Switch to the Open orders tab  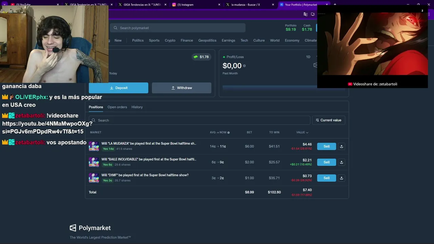(x=117, y=107)
